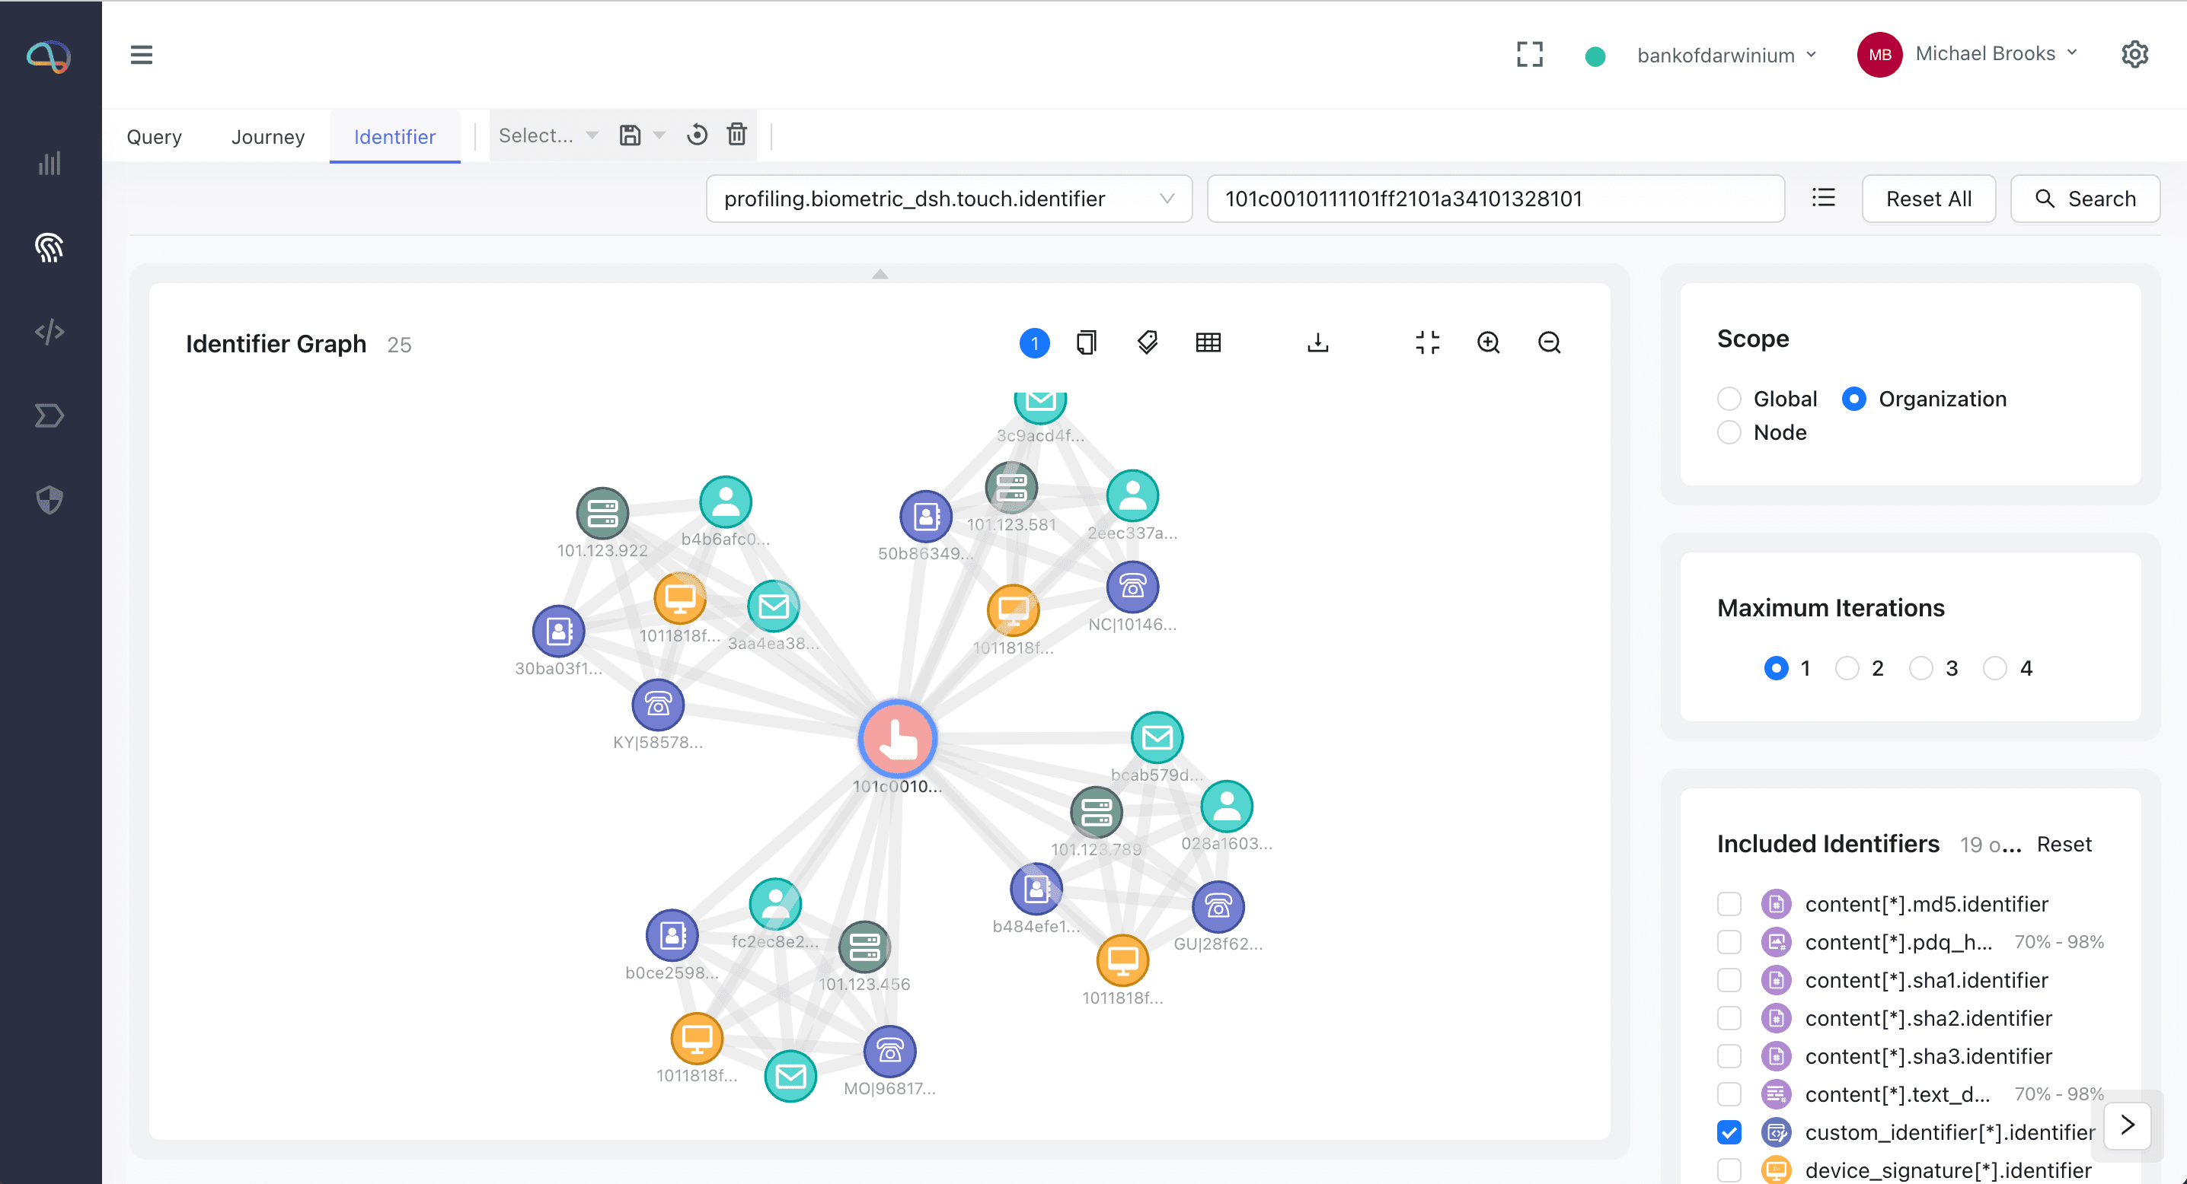
Task: Switch to the Journey tab
Action: click(267, 136)
